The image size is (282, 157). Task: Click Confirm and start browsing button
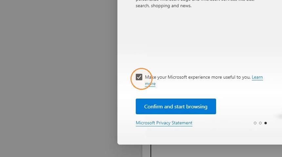tap(176, 106)
